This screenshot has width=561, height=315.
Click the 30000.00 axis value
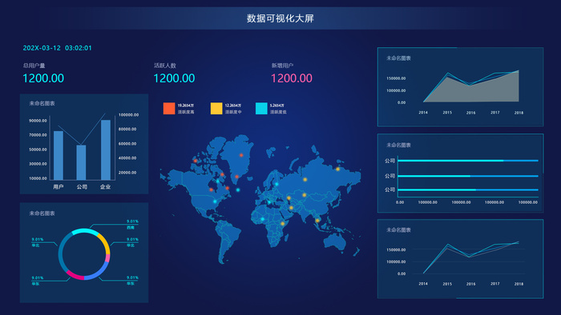(x=38, y=164)
